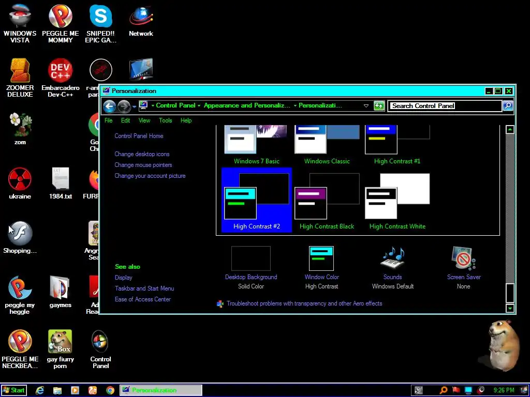Select the 1984.txt file icon

pos(60,183)
